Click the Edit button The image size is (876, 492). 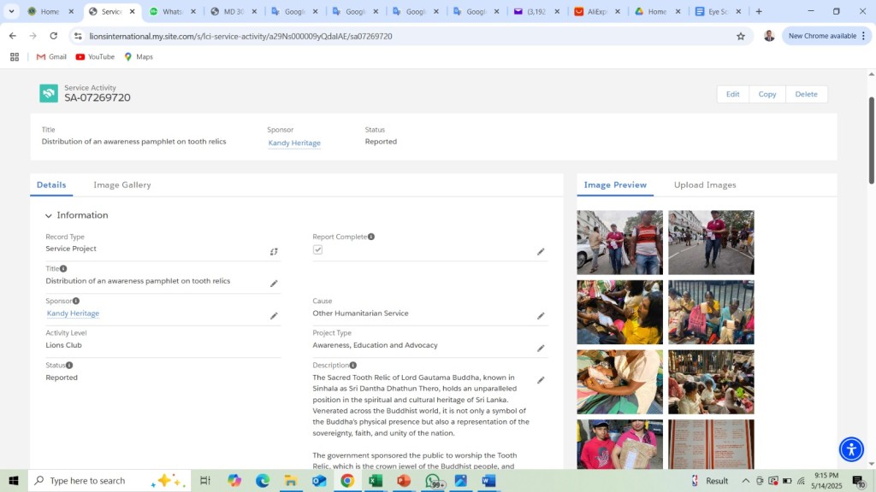[x=732, y=94]
